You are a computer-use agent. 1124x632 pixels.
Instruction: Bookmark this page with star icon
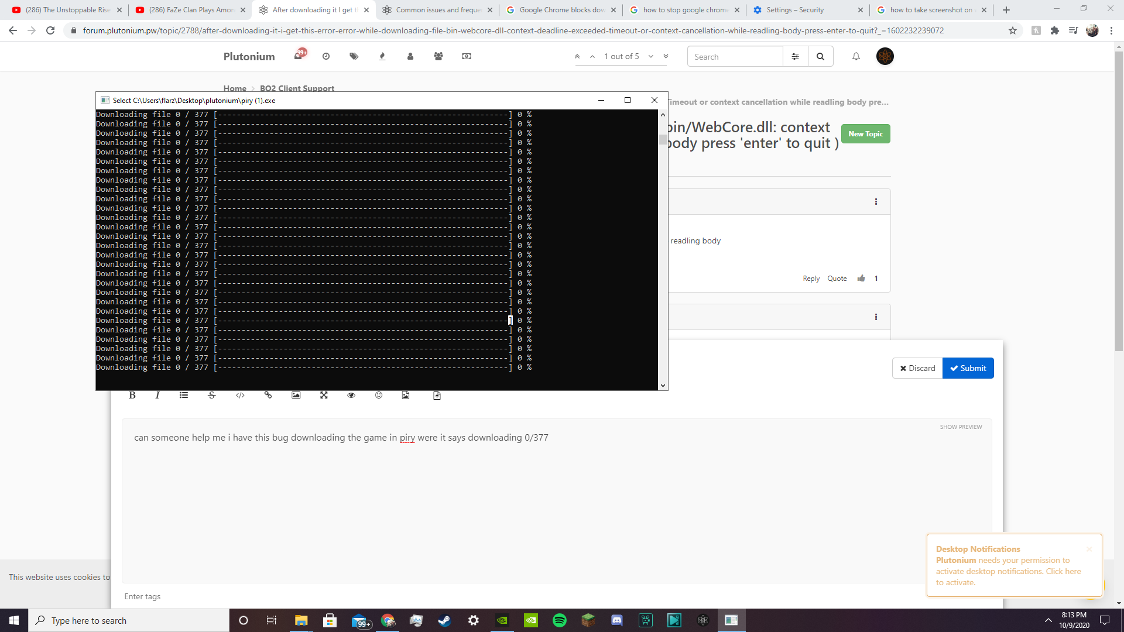pos(1013,30)
